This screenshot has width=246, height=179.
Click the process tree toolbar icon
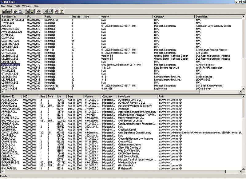click(27, 11)
